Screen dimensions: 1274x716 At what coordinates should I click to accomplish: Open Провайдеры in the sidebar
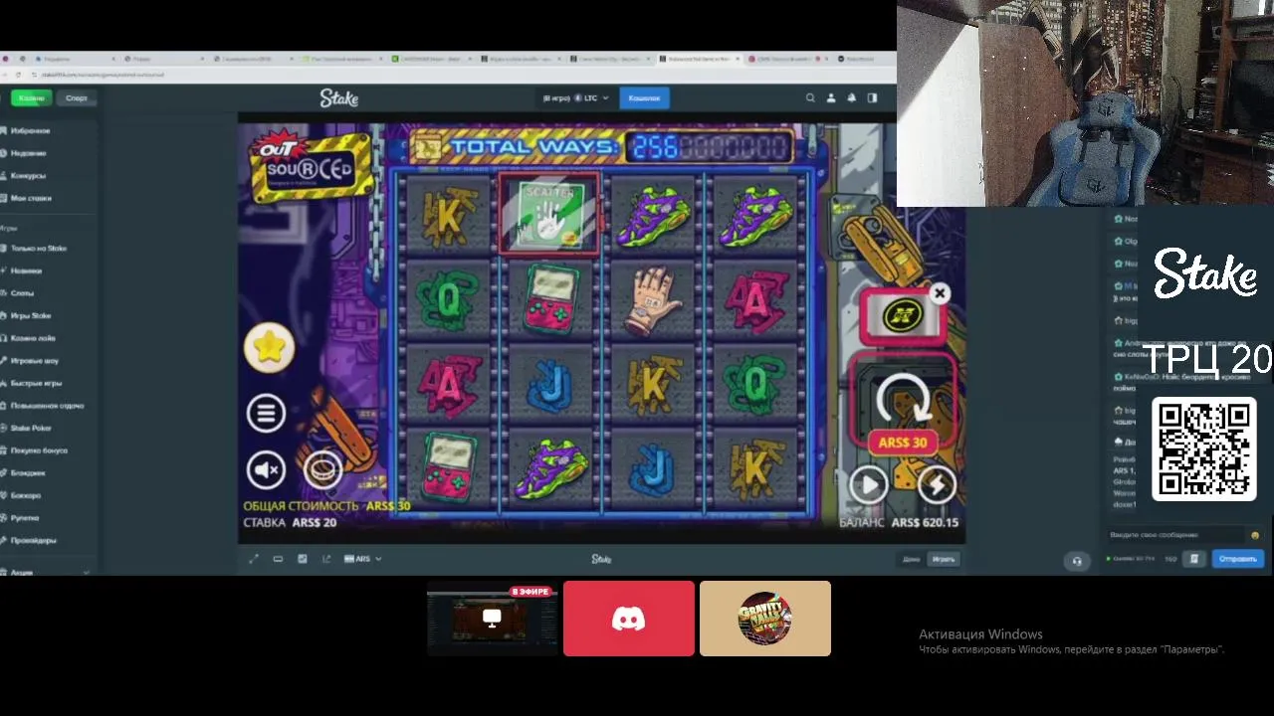(33, 540)
